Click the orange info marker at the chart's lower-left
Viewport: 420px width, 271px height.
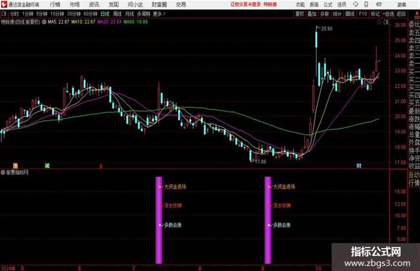click(x=16, y=166)
